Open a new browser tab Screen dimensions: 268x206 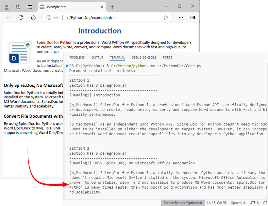tap(112, 7)
